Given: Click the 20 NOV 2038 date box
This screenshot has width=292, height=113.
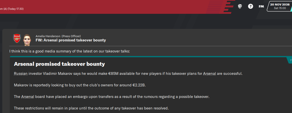Looking at the screenshot, I should (x=280, y=6).
